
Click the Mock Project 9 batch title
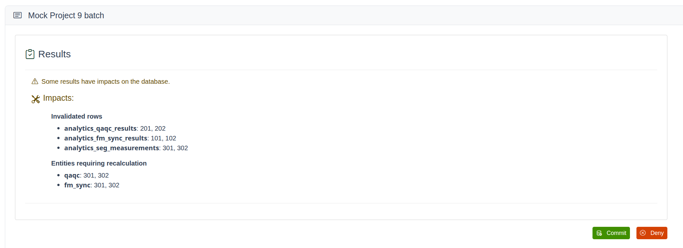pyautogui.click(x=66, y=15)
